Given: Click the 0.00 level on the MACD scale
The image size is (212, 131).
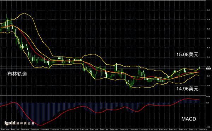Looking at the screenshot, I should pos(208,103).
